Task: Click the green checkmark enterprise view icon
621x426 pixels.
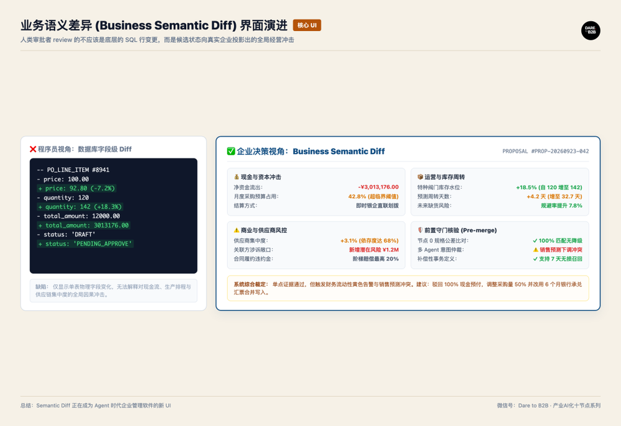Action: pos(231,152)
